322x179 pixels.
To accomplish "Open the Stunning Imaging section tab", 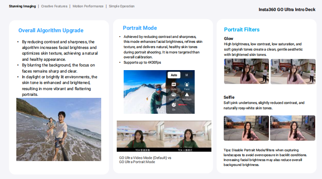I will coord(22,7).
